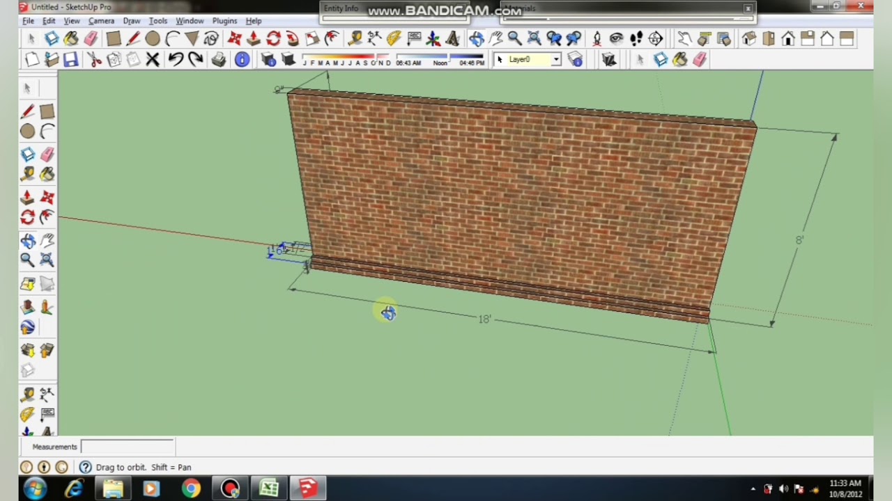Open the Window menu

(x=190, y=21)
